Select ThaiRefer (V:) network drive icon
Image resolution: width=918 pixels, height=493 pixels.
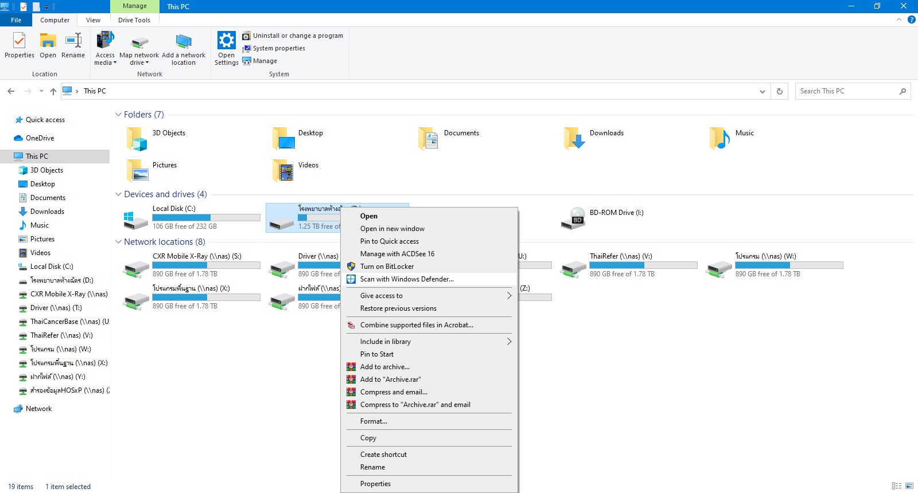[x=574, y=268]
